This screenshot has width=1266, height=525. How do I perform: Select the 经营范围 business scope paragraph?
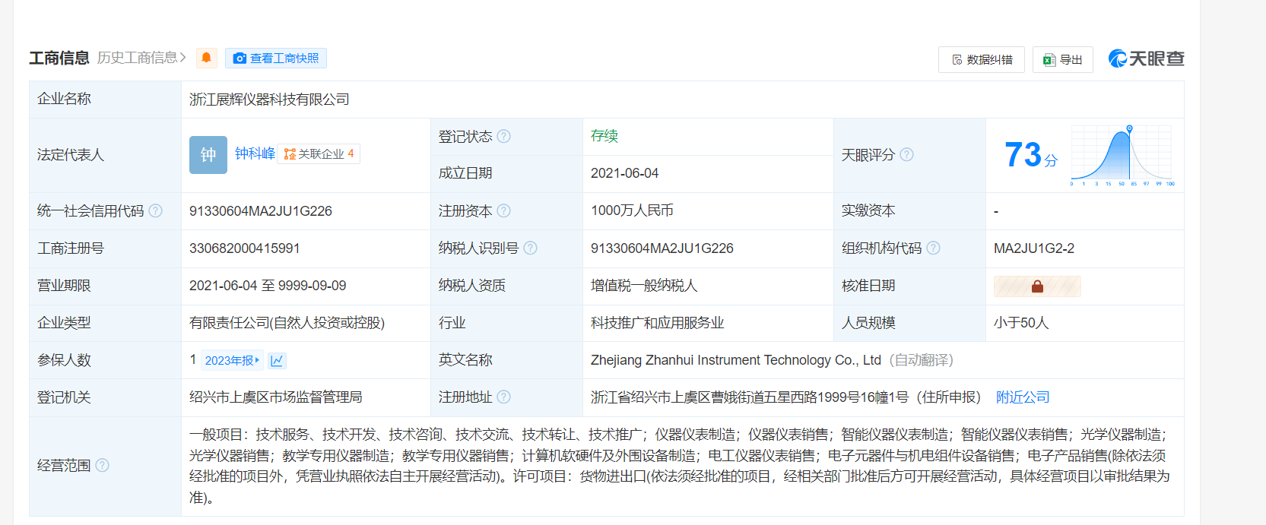click(680, 466)
